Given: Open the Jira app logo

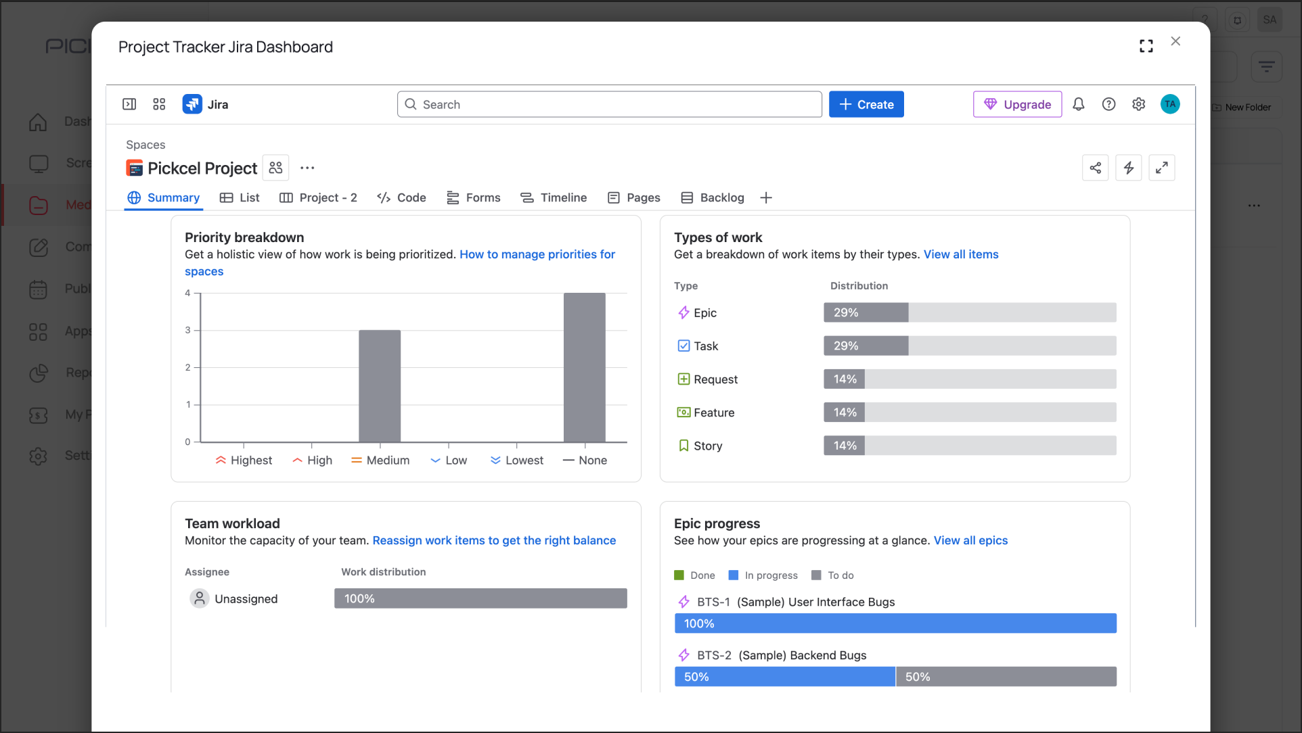Looking at the screenshot, I should coord(192,103).
